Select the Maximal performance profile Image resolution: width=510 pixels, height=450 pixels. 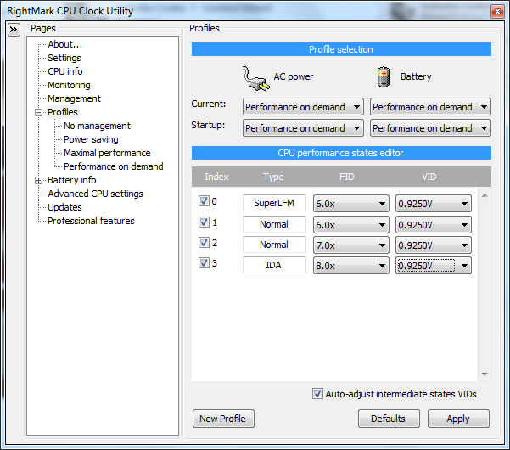tap(107, 153)
